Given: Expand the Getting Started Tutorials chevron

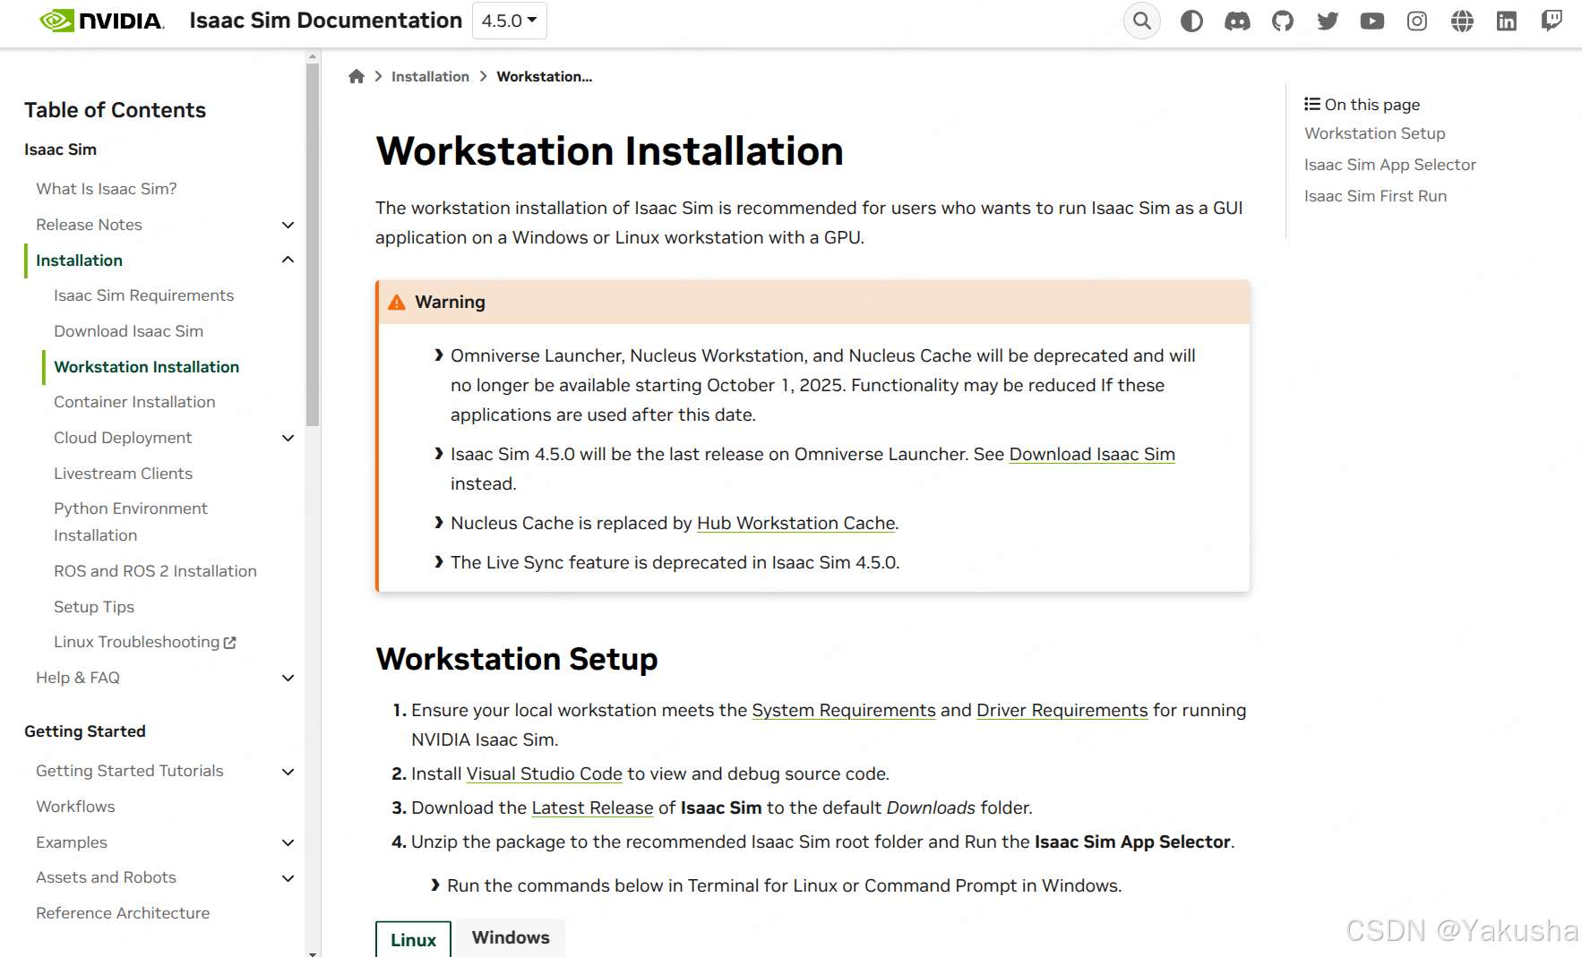Looking at the screenshot, I should tap(288, 771).
